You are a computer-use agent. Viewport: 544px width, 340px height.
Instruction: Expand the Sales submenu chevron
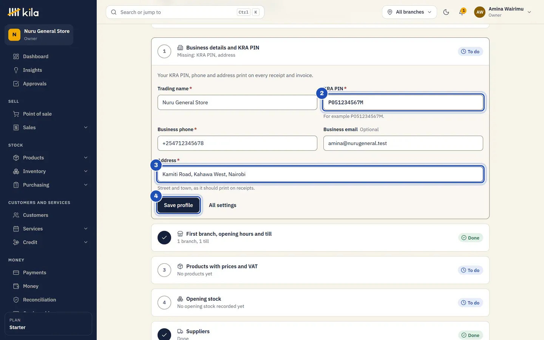click(x=86, y=128)
